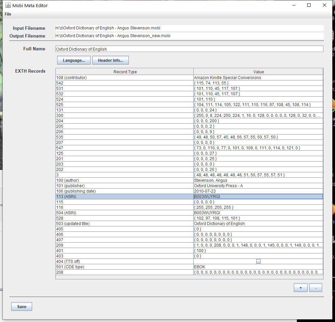Open the File menu
335x322 pixels.
(8, 14)
